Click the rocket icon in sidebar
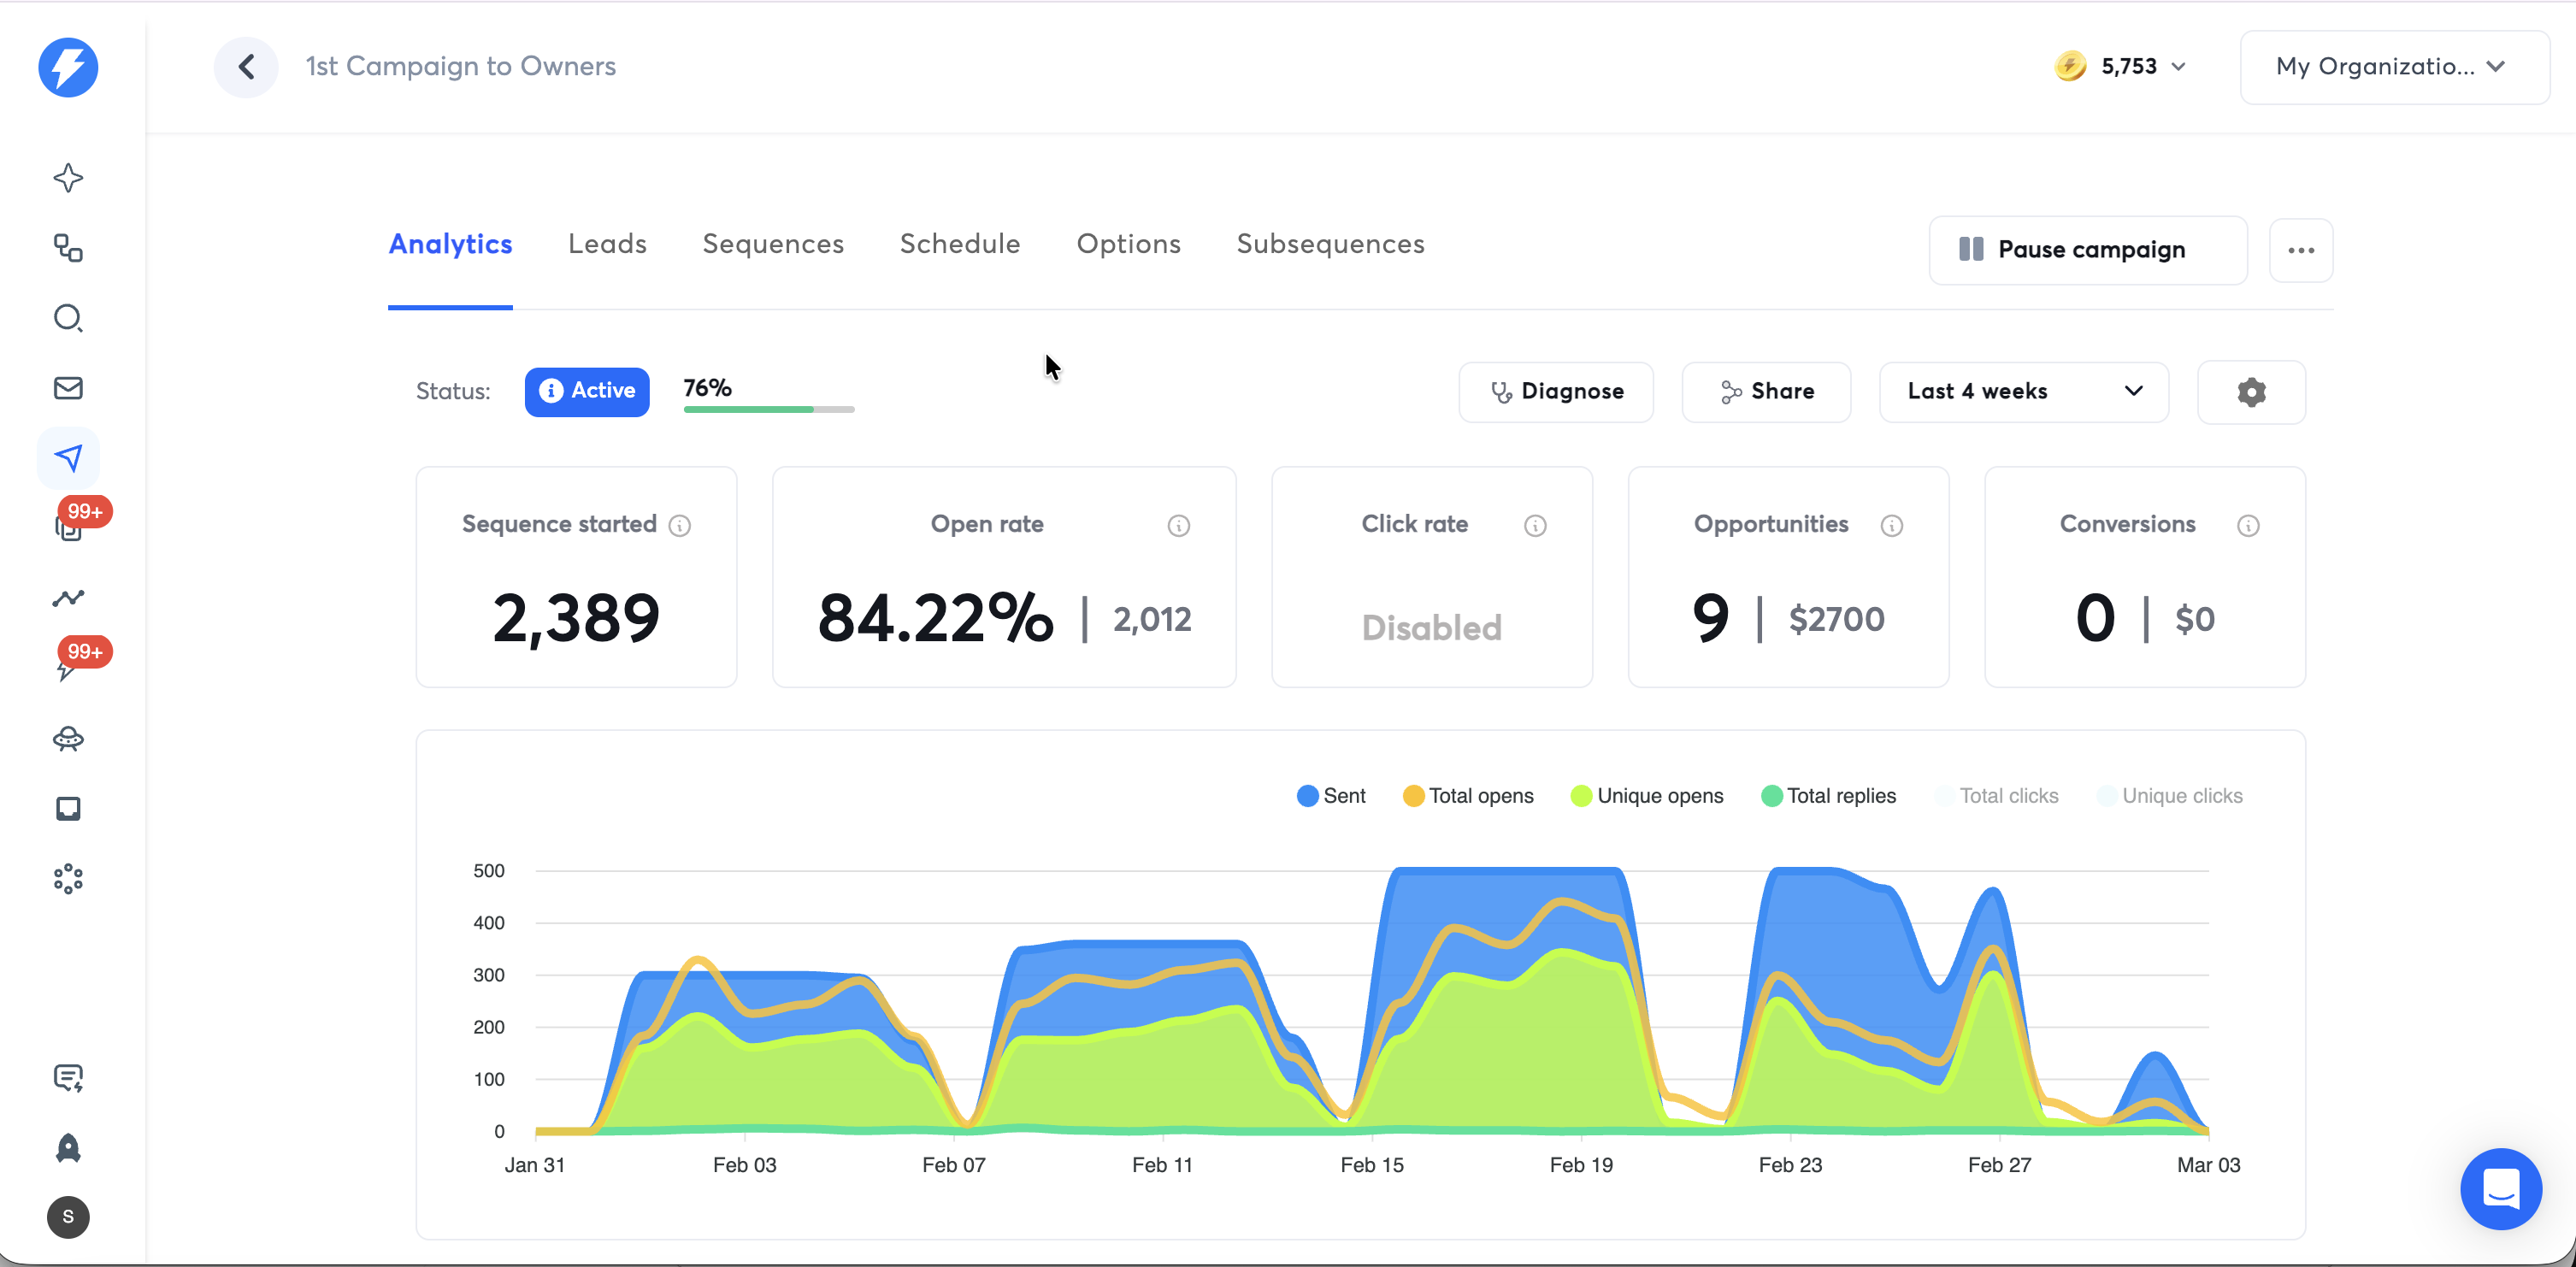Image resolution: width=2576 pixels, height=1267 pixels. tap(68, 1148)
